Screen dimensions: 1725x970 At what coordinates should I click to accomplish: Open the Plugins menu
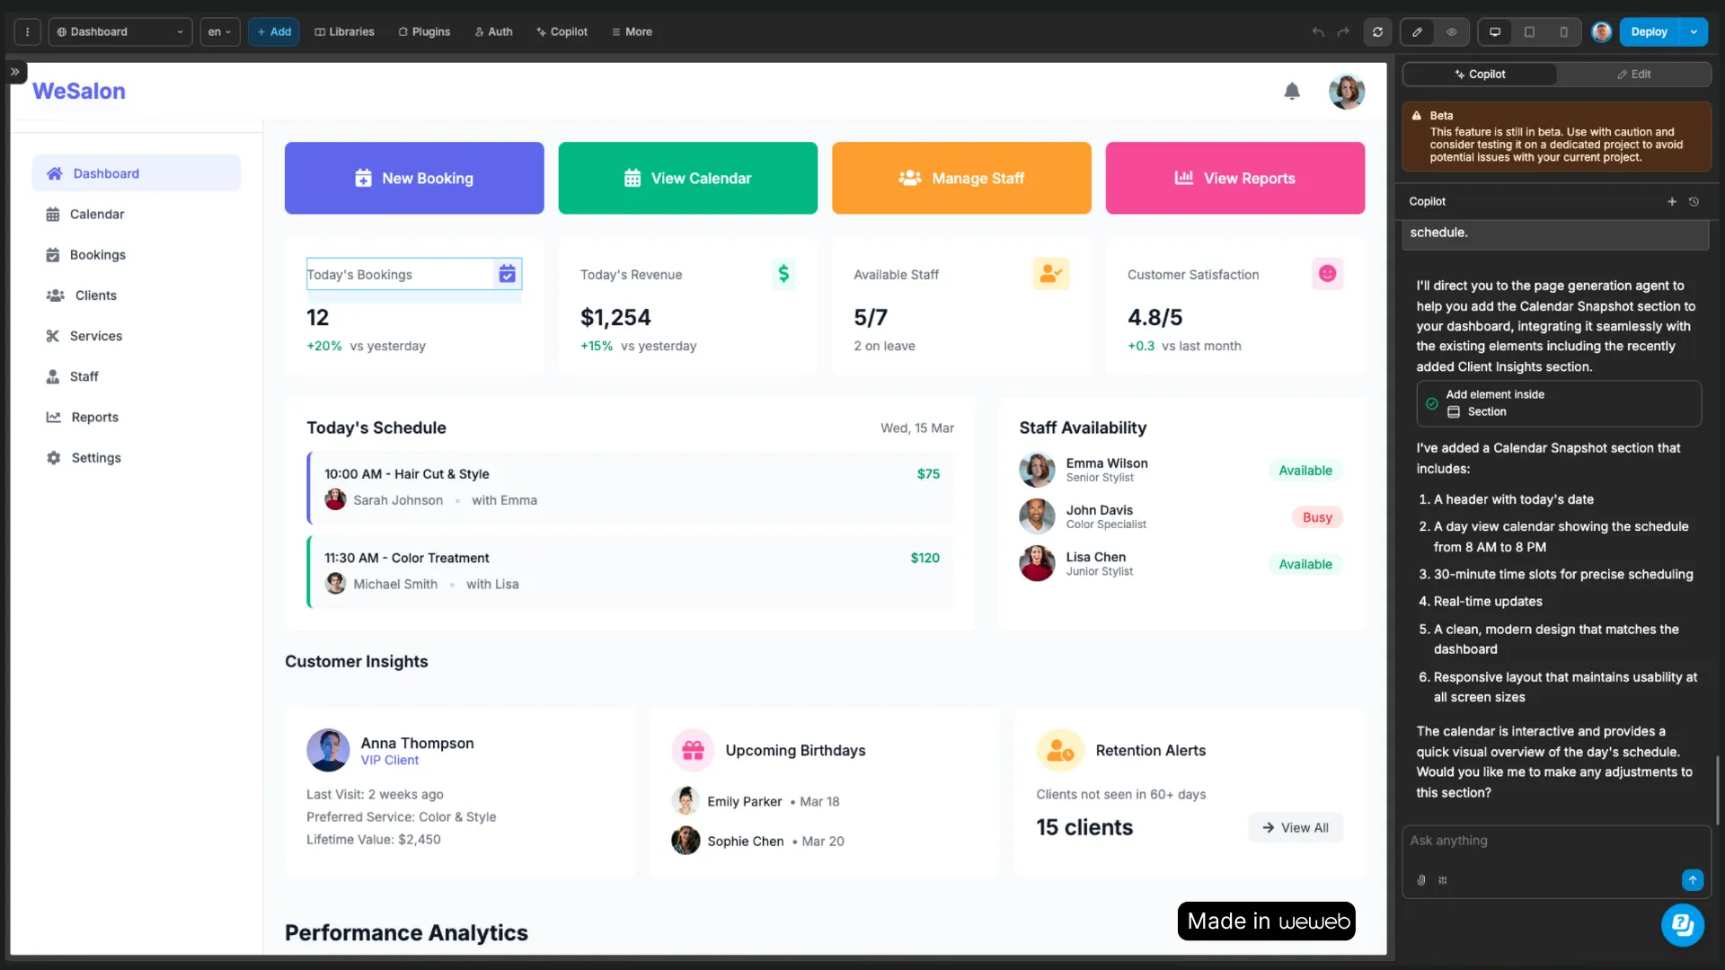click(x=424, y=31)
